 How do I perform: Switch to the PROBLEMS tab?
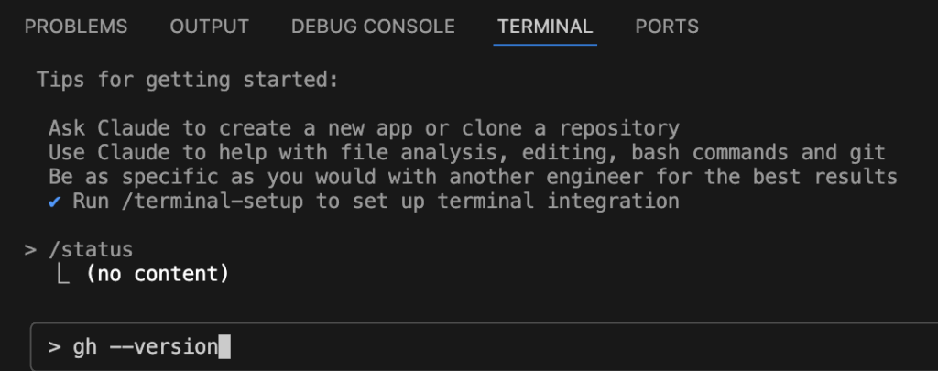tap(76, 27)
